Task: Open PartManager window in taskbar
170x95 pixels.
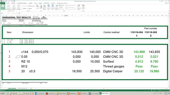Action: tap(72, 93)
